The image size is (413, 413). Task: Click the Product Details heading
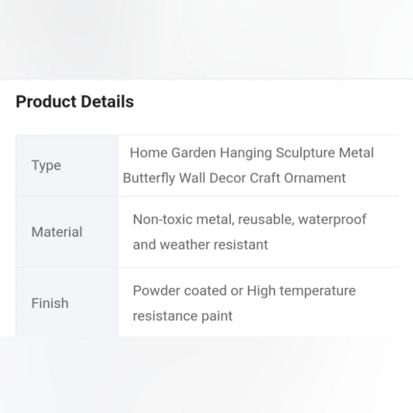(x=75, y=102)
